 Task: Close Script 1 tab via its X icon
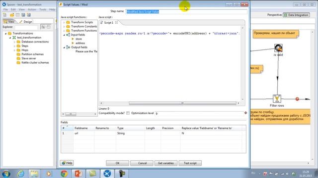coord(116,23)
